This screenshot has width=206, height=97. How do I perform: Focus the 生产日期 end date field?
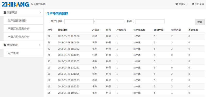(109, 22)
